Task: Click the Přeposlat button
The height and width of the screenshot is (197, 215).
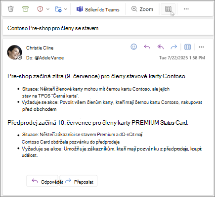Action: (x=78, y=181)
